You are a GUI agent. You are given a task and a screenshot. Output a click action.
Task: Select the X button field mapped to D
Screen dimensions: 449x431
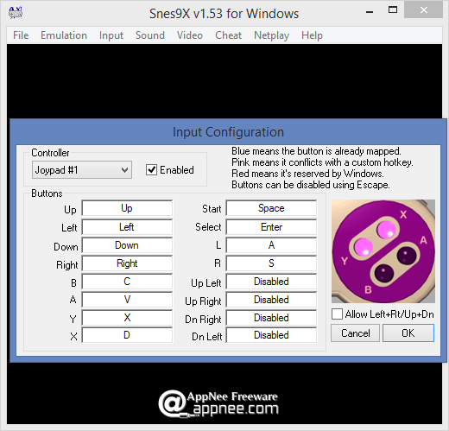coord(127,335)
